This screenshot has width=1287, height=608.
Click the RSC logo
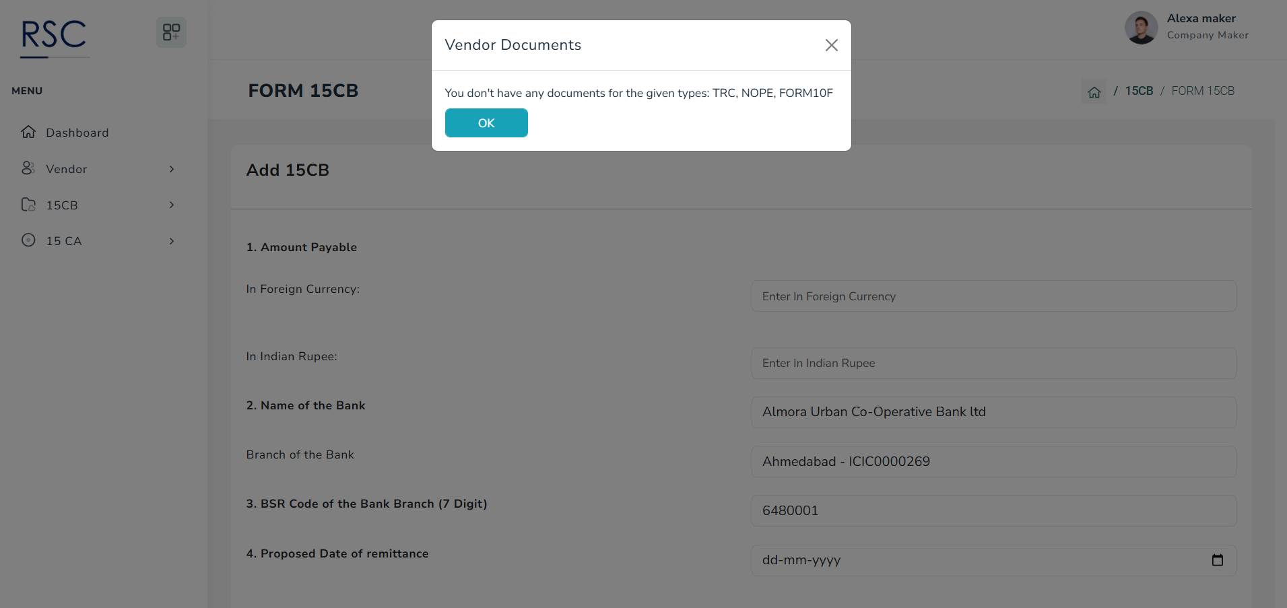[54, 36]
